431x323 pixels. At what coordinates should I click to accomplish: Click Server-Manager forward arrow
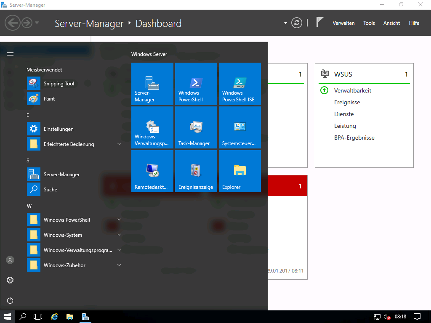pos(27,23)
